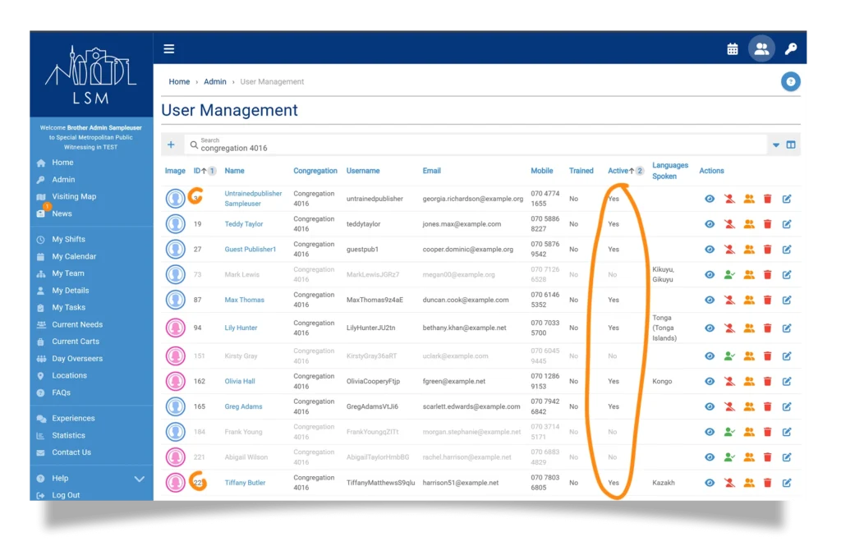The height and width of the screenshot is (546, 841).
Task: View details of Untrainedpublisher Sampleuser row
Action: tap(709, 199)
